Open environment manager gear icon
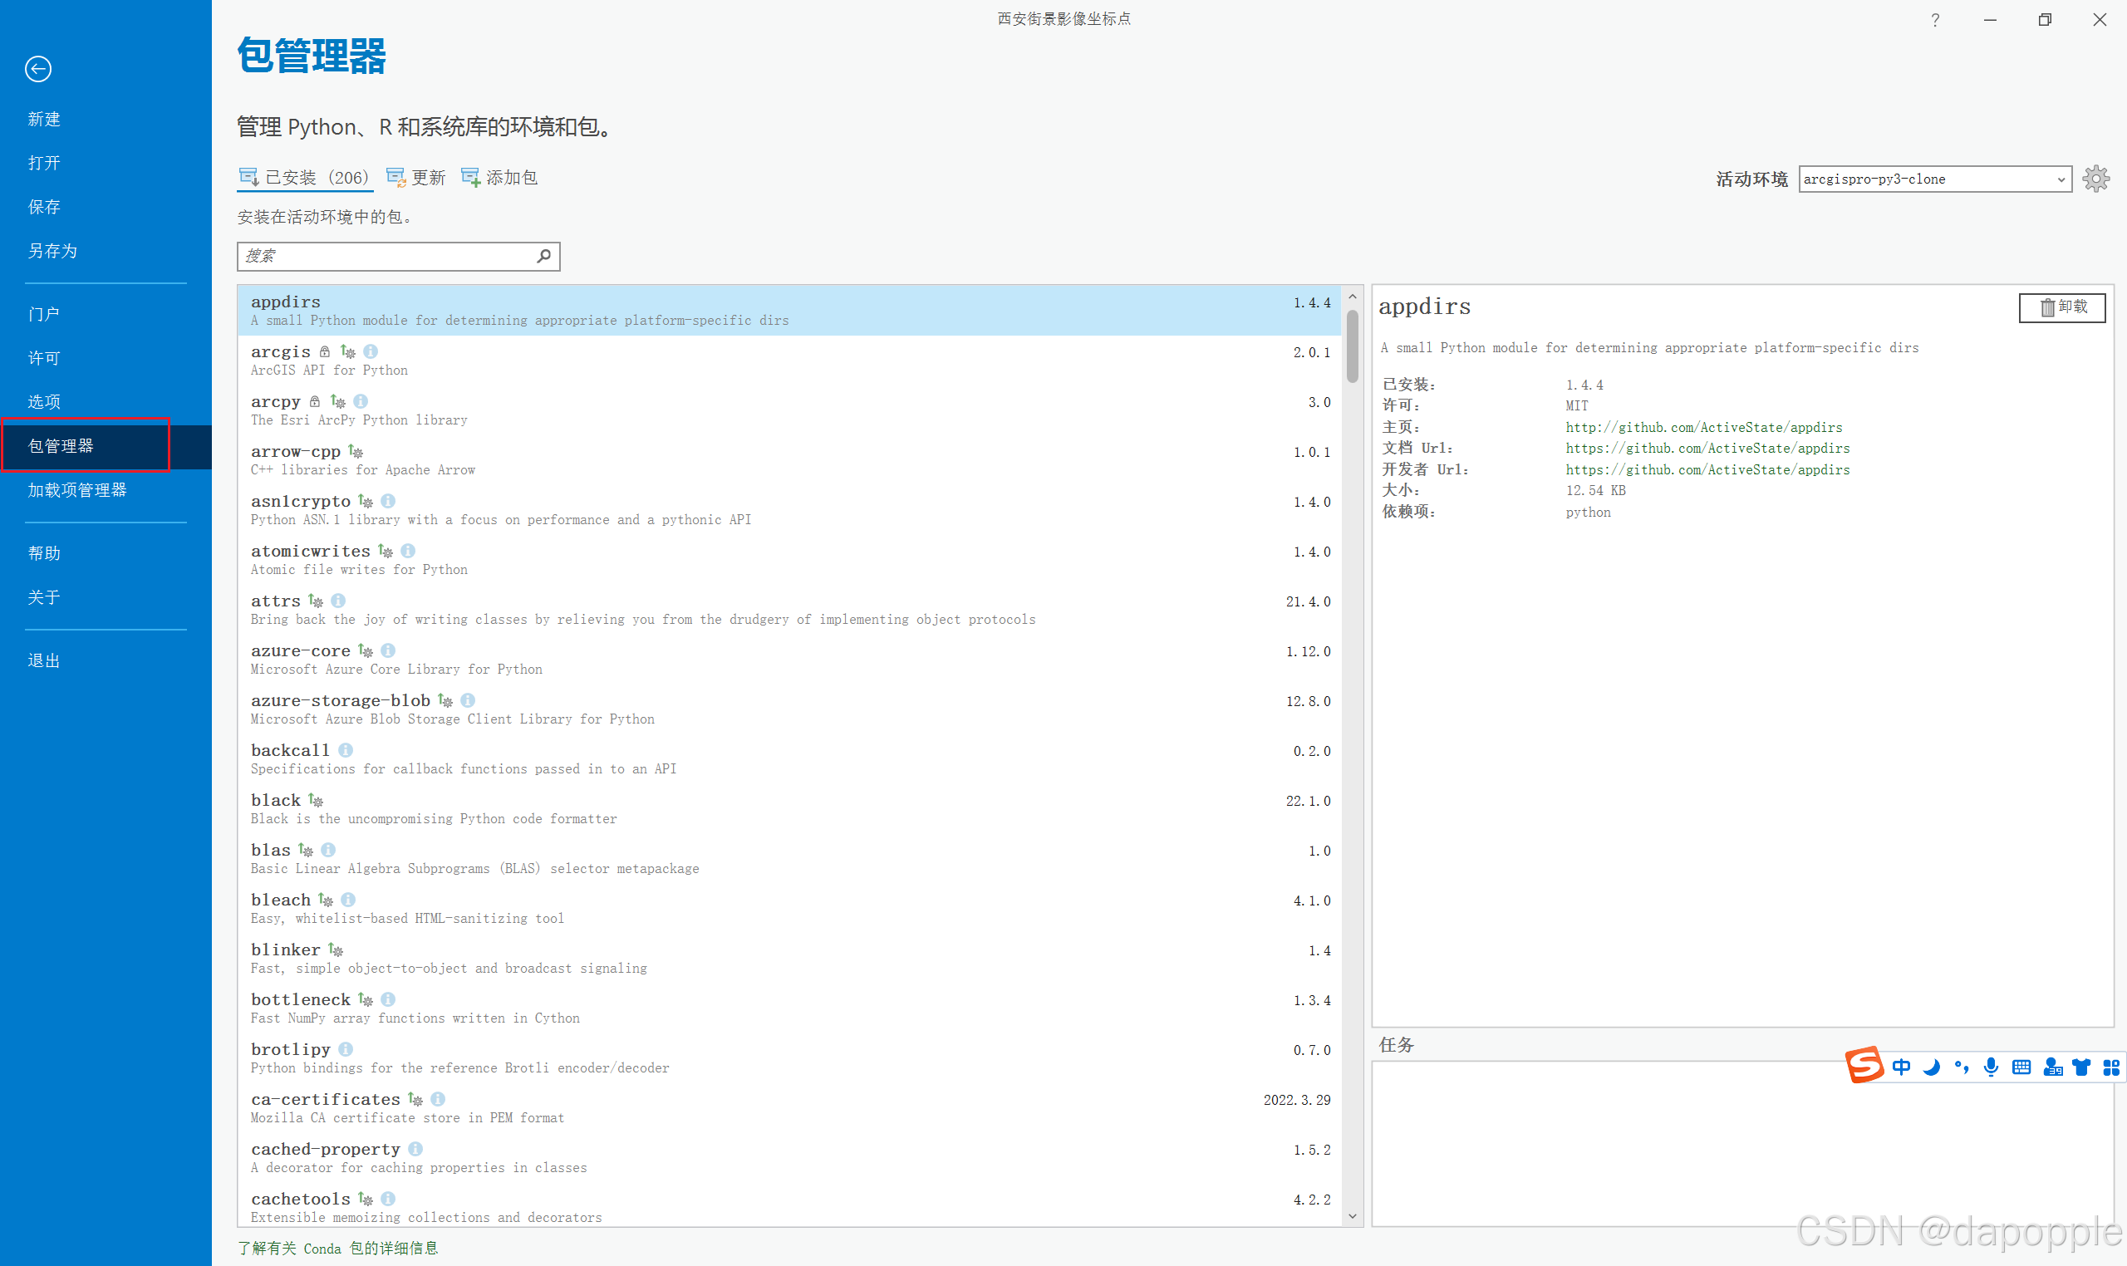Screen dimensions: 2127x1266 tap(2095, 179)
